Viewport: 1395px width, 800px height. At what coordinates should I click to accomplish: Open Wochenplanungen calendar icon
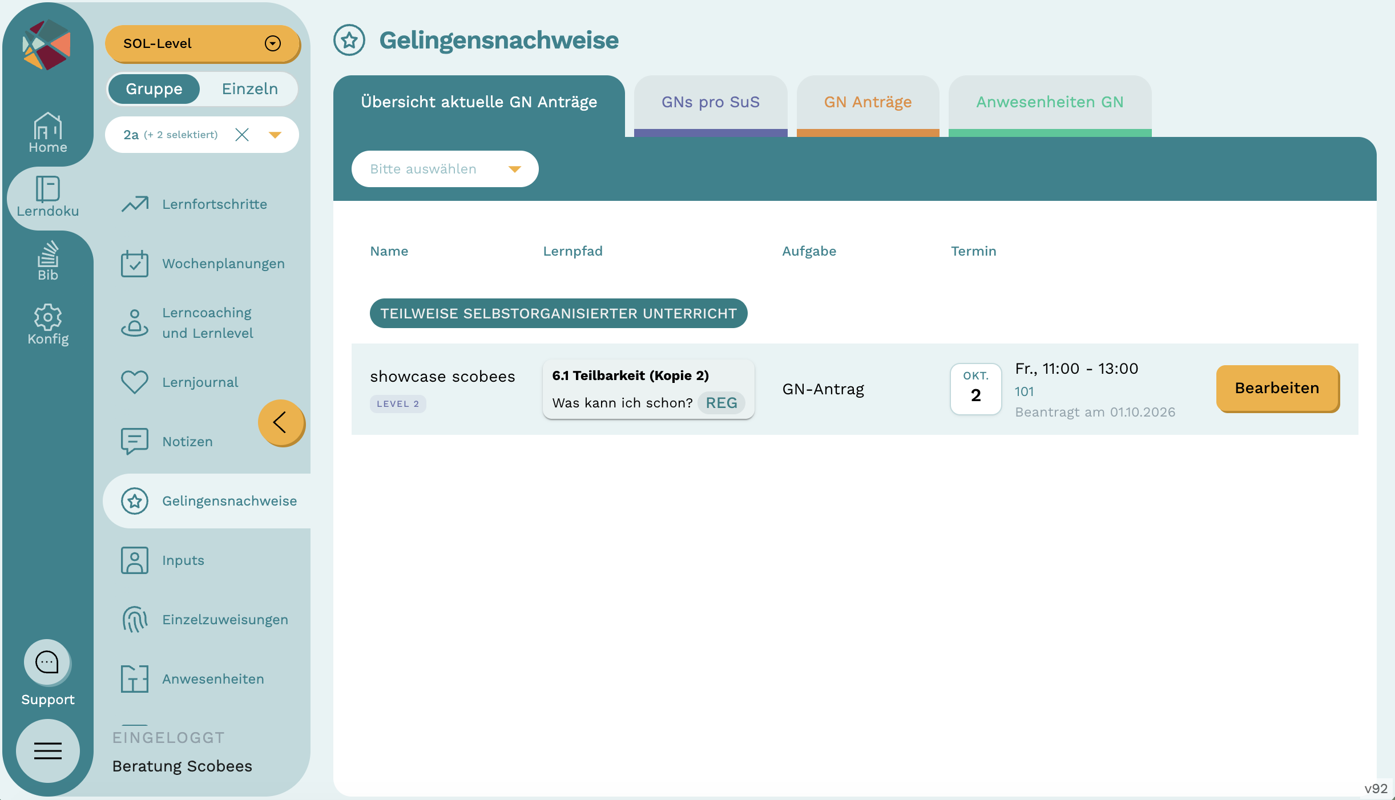(135, 264)
